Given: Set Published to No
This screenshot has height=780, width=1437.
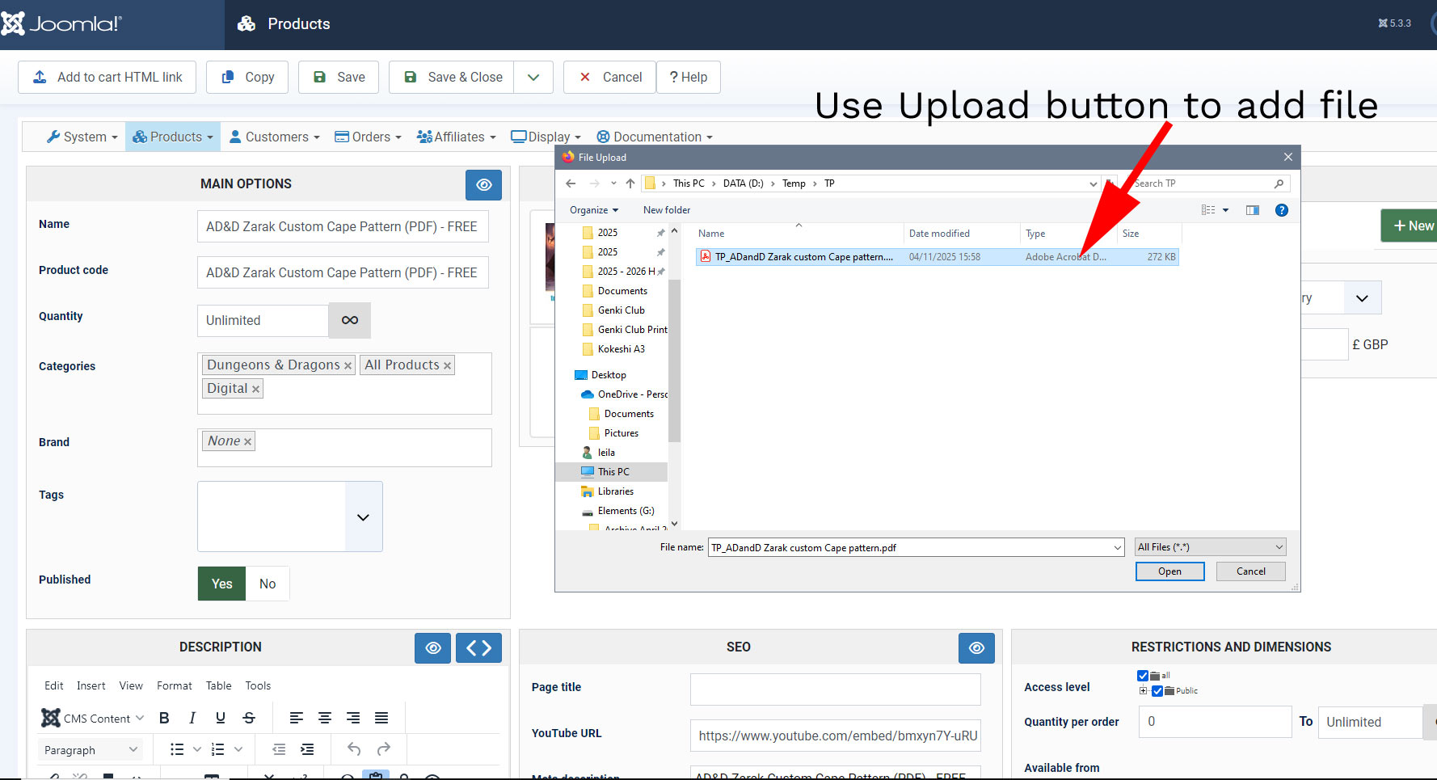Looking at the screenshot, I should click(x=268, y=584).
